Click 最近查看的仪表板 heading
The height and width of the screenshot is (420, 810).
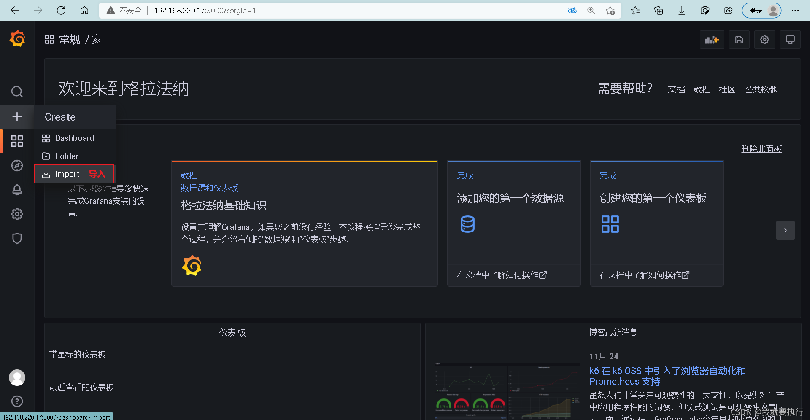(81, 388)
